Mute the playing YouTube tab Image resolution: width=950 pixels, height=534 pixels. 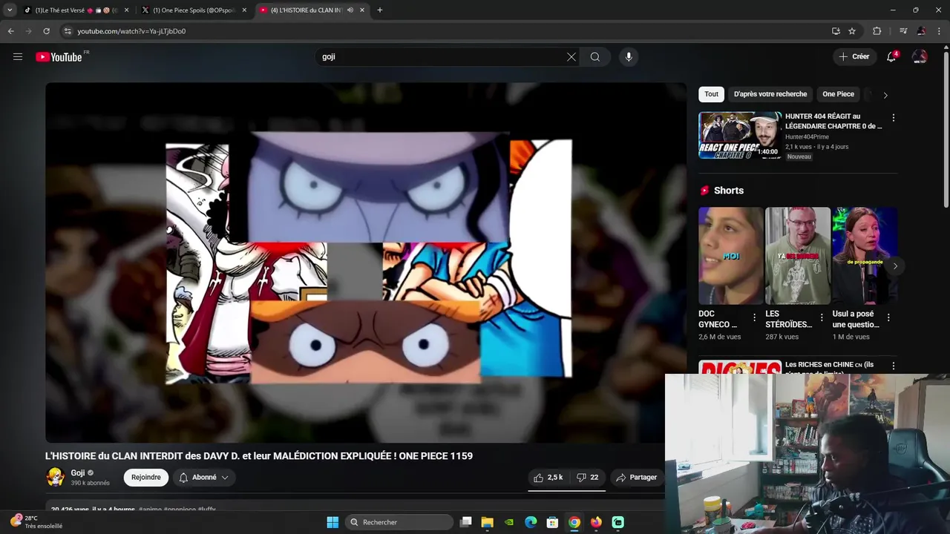(350, 10)
